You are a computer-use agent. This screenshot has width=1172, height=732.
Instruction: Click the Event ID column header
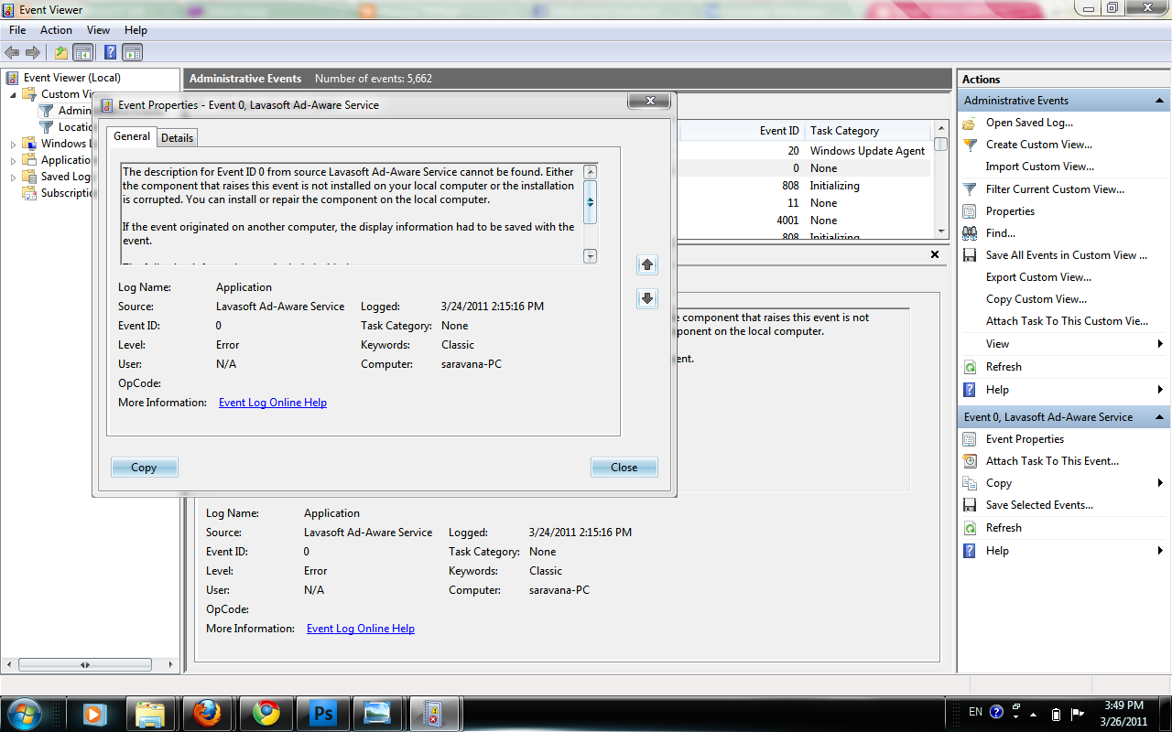(779, 131)
